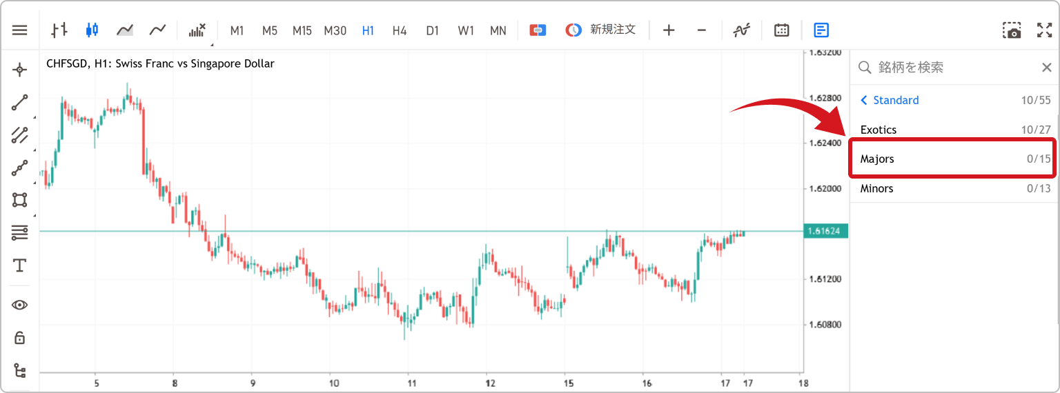Switch to D1 timeframe

pos(432,30)
